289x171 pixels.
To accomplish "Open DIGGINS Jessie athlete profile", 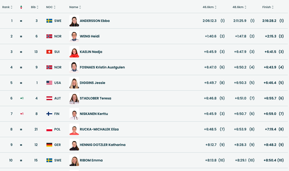I will (x=92, y=83).
